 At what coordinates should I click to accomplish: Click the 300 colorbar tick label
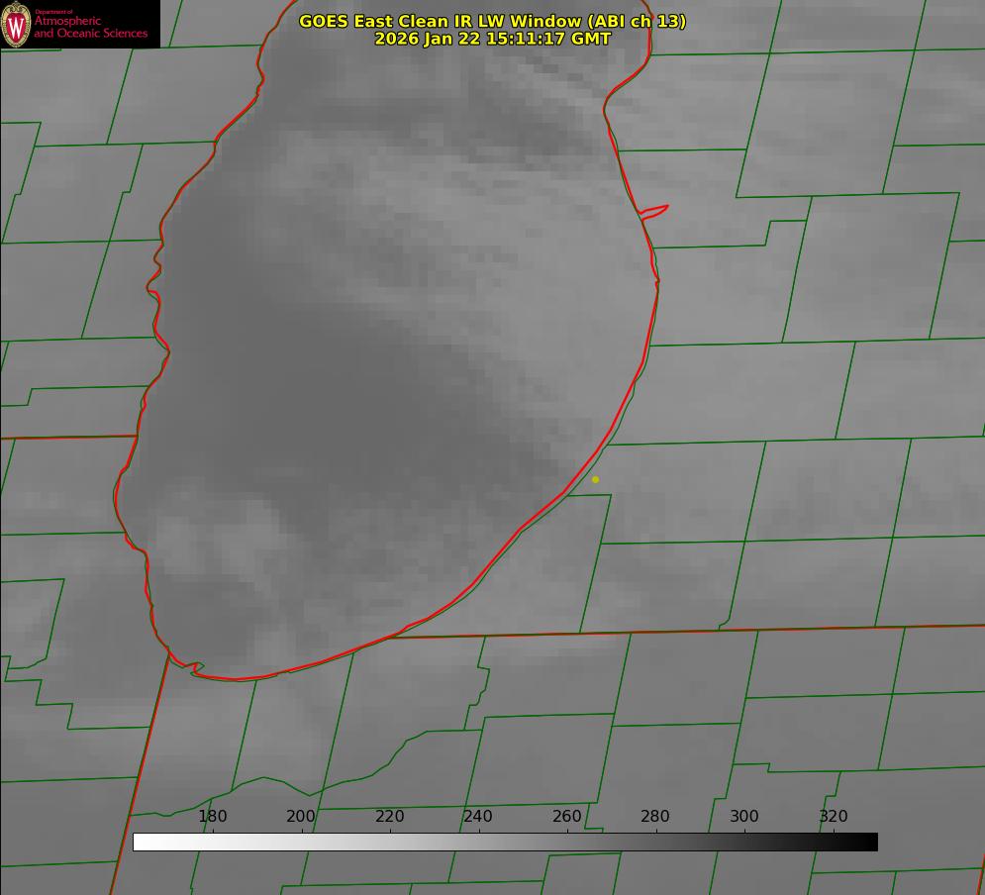744,817
